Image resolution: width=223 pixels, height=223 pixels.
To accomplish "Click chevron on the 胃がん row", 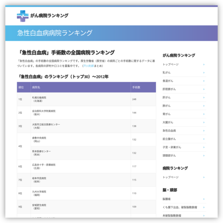I will tap(204, 114).
